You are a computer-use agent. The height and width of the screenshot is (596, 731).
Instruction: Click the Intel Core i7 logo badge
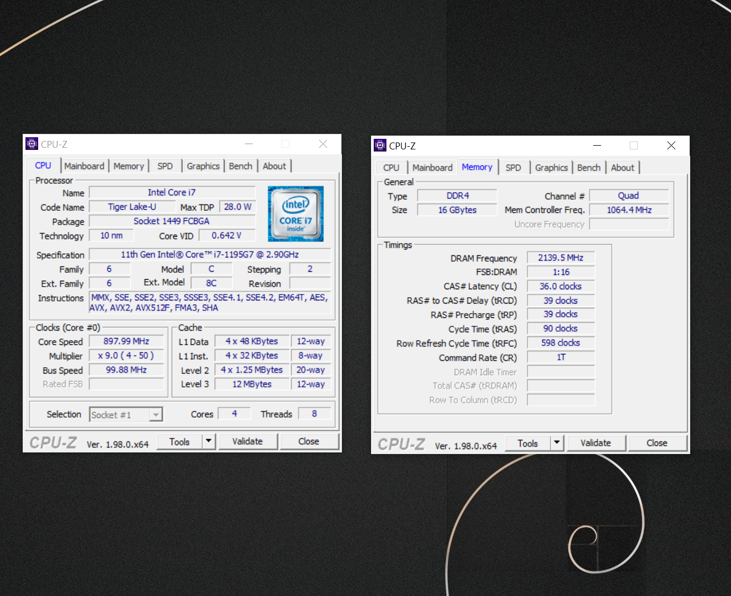[x=296, y=214]
